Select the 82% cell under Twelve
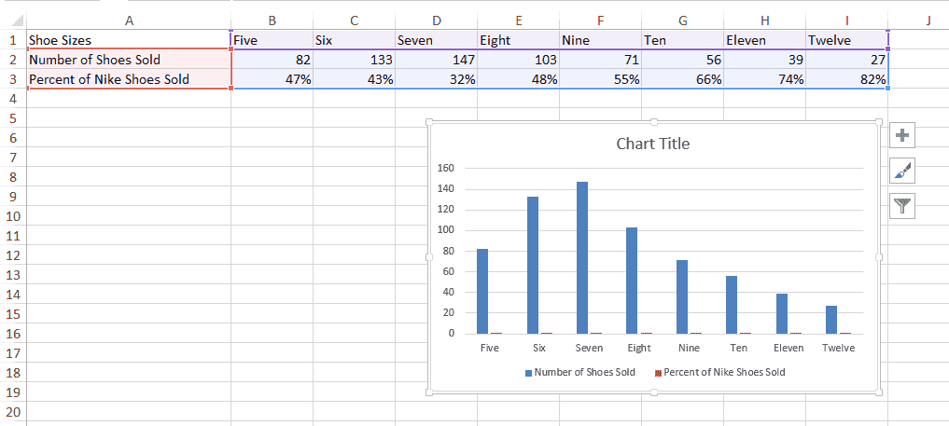Image resolution: width=949 pixels, height=426 pixels. (x=846, y=79)
